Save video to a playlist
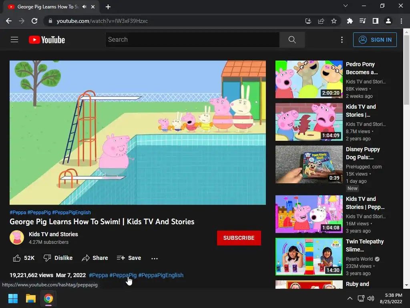410x308 pixels. pyautogui.click(x=129, y=258)
